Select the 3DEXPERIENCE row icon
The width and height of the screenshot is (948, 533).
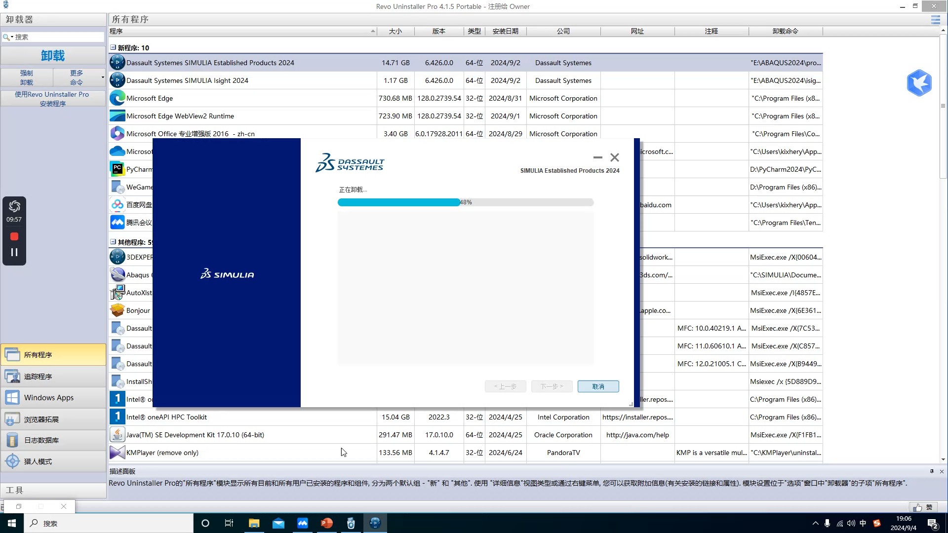117,257
